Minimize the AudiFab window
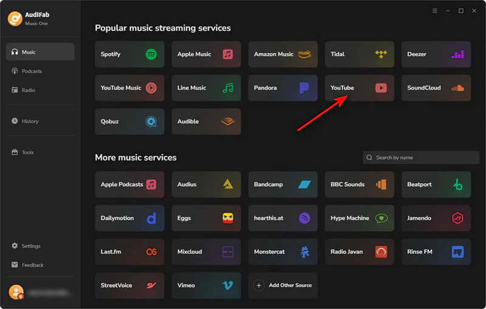Viewport: 486px width, 309px height. (x=448, y=11)
